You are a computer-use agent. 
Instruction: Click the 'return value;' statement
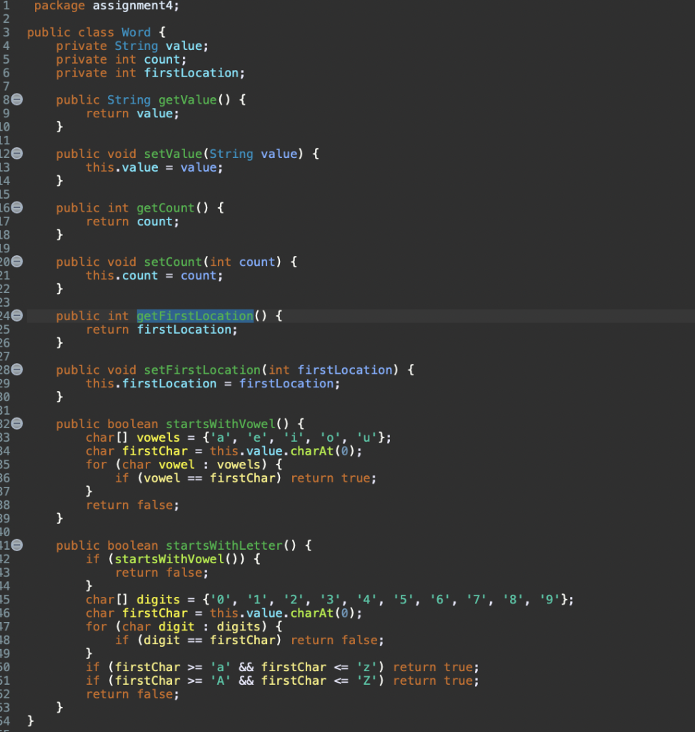click(x=132, y=114)
